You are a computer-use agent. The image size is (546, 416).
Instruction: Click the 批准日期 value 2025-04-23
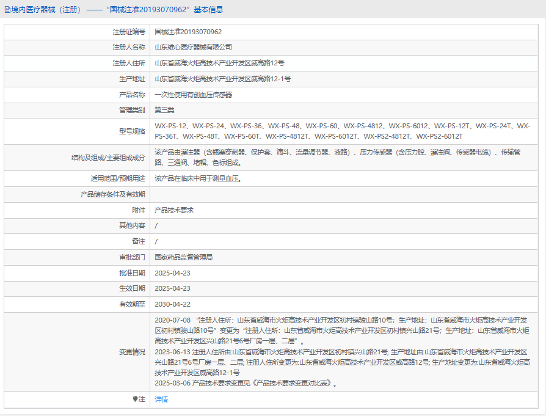tap(173, 273)
